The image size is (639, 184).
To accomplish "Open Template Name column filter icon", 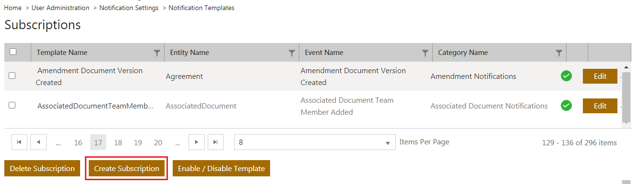I will click(157, 53).
